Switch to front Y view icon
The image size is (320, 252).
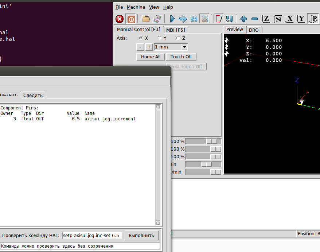[x=301, y=19]
